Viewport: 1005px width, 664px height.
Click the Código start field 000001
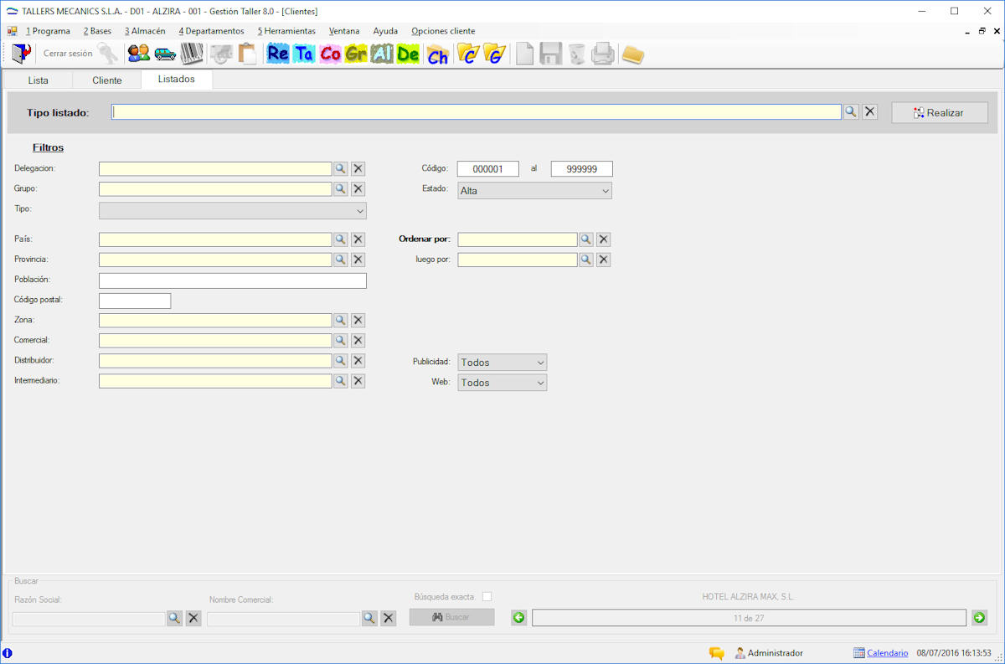tap(488, 169)
